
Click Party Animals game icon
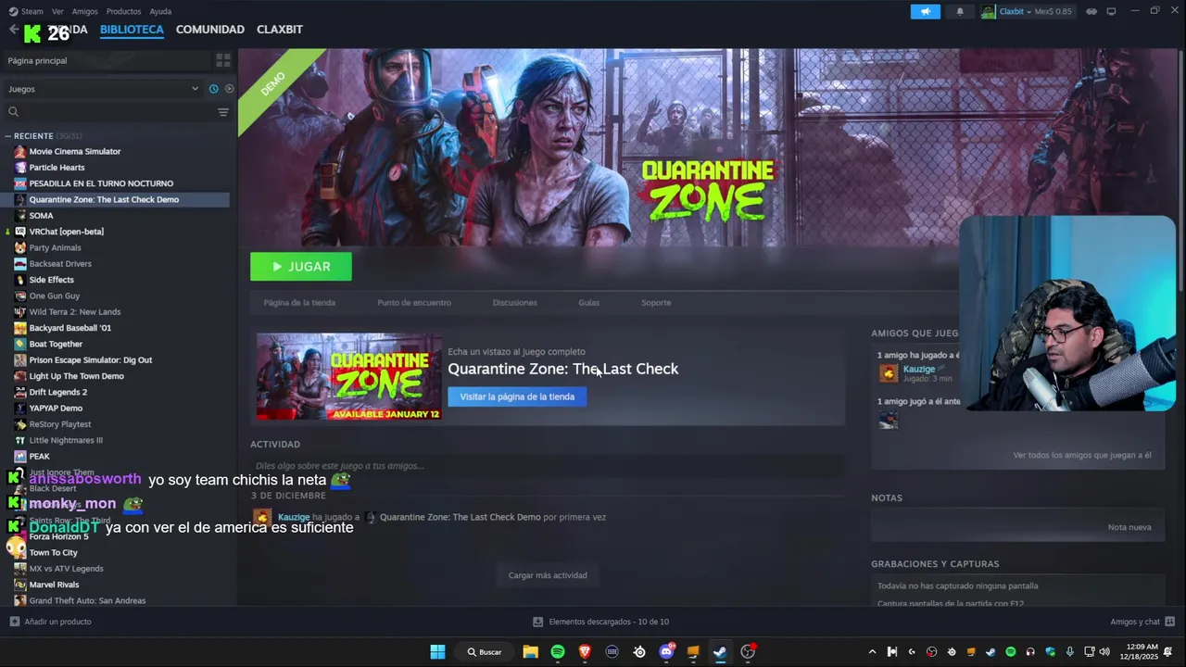pyautogui.click(x=20, y=248)
